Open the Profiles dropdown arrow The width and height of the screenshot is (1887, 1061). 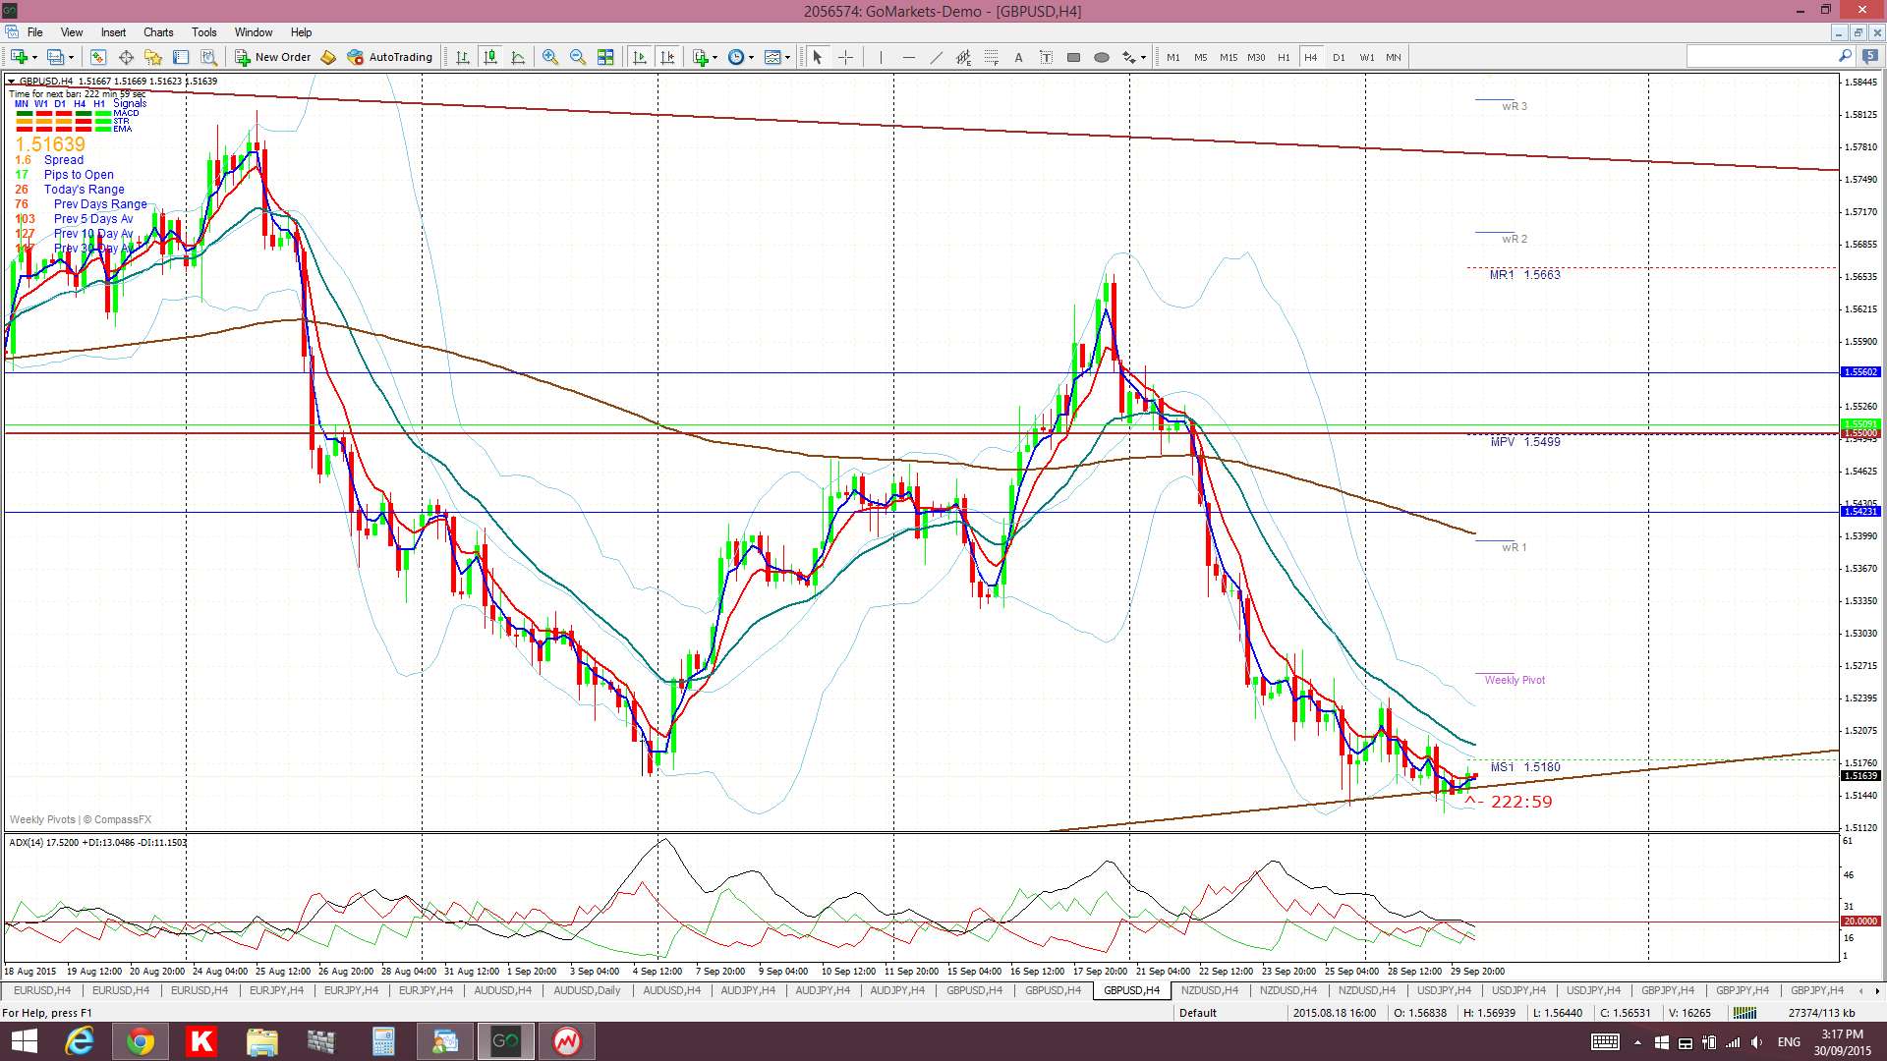[x=71, y=57]
